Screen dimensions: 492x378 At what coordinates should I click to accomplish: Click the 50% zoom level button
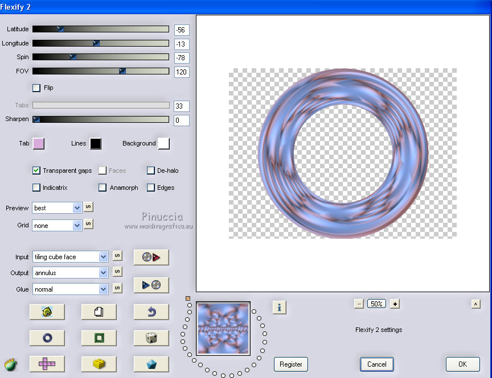(x=376, y=304)
